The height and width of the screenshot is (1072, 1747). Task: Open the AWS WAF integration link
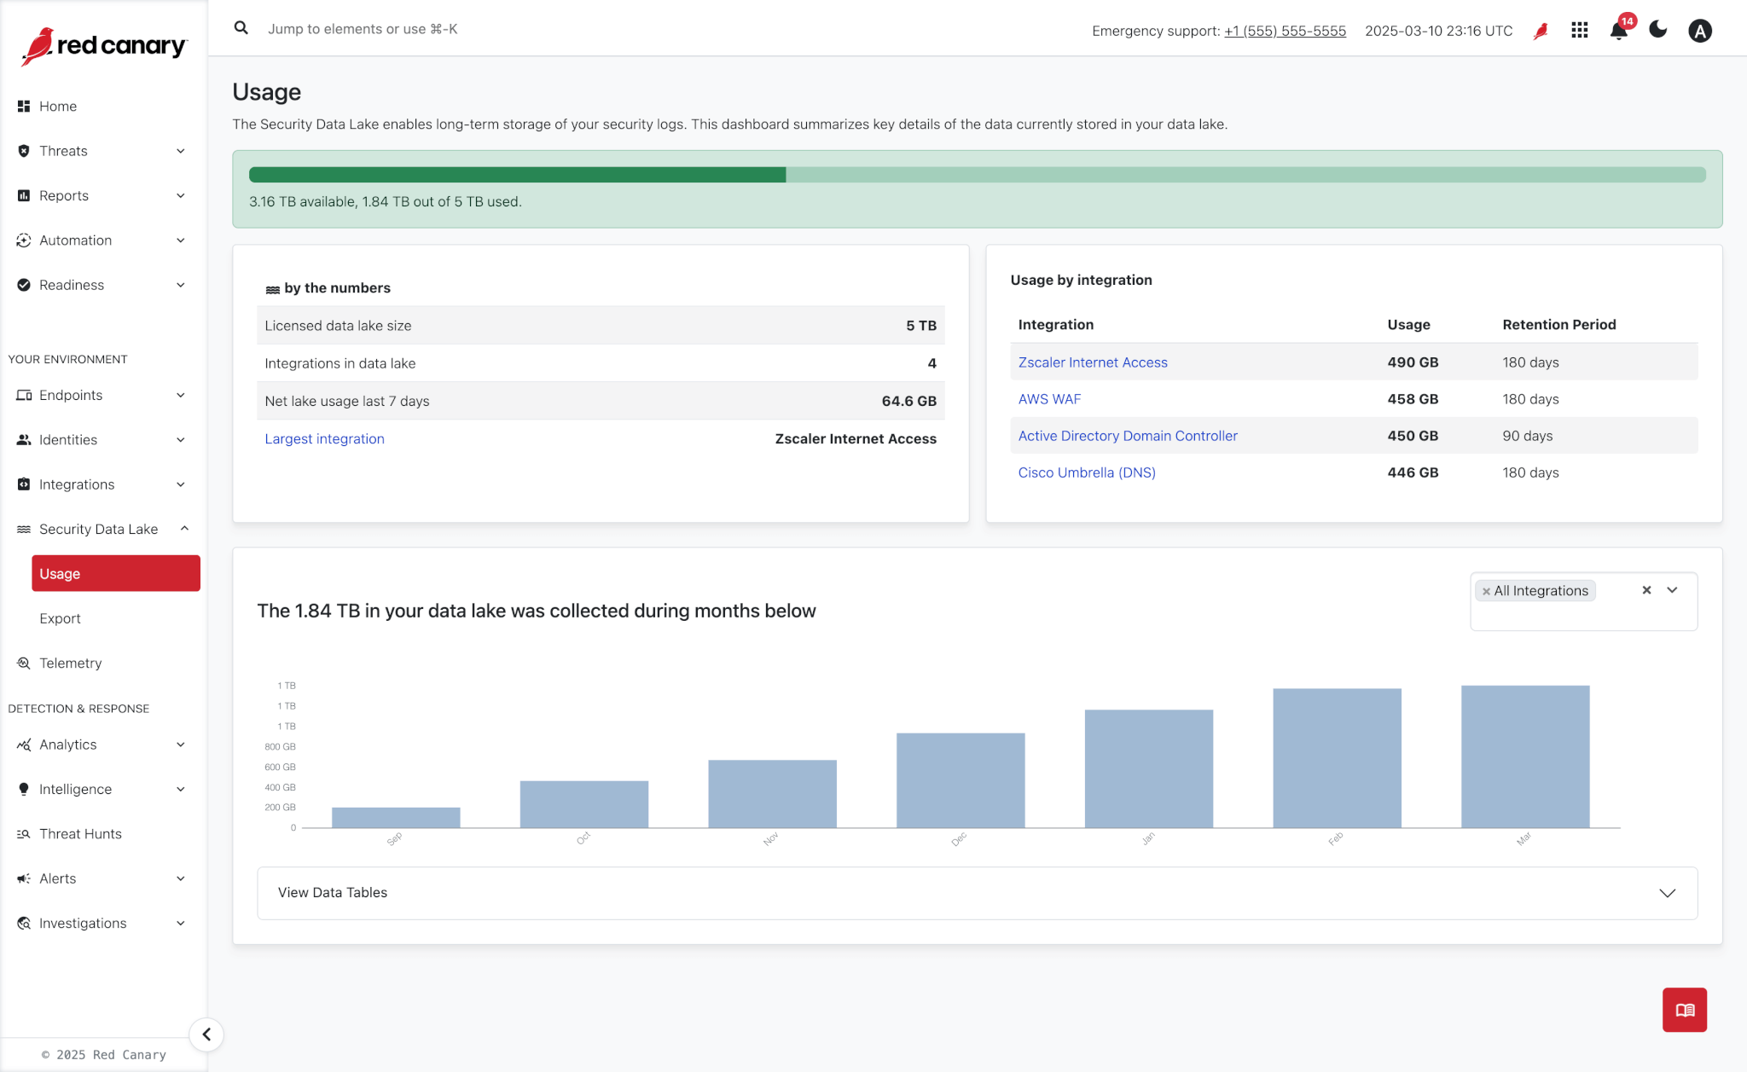pos(1049,399)
